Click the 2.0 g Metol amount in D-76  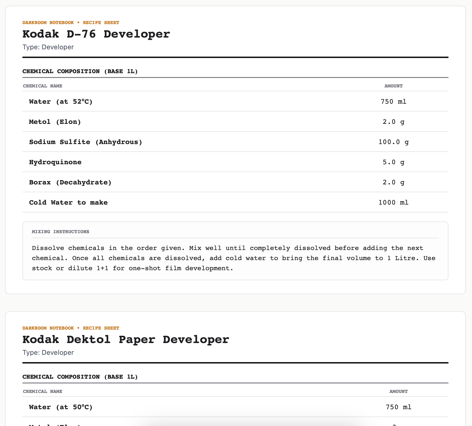[394, 122]
